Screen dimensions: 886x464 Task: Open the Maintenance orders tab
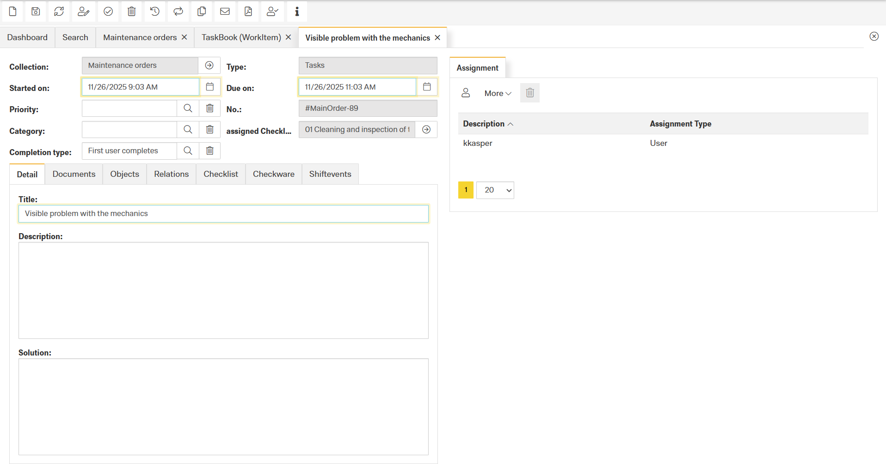140,37
